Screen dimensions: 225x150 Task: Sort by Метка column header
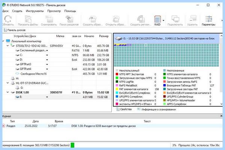[60, 36]
